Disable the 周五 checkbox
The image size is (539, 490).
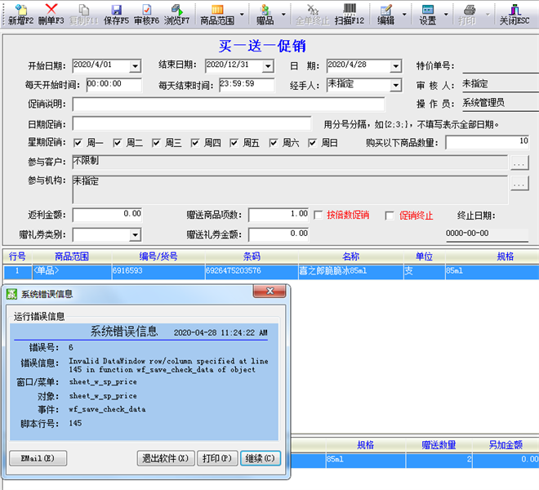click(x=234, y=143)
